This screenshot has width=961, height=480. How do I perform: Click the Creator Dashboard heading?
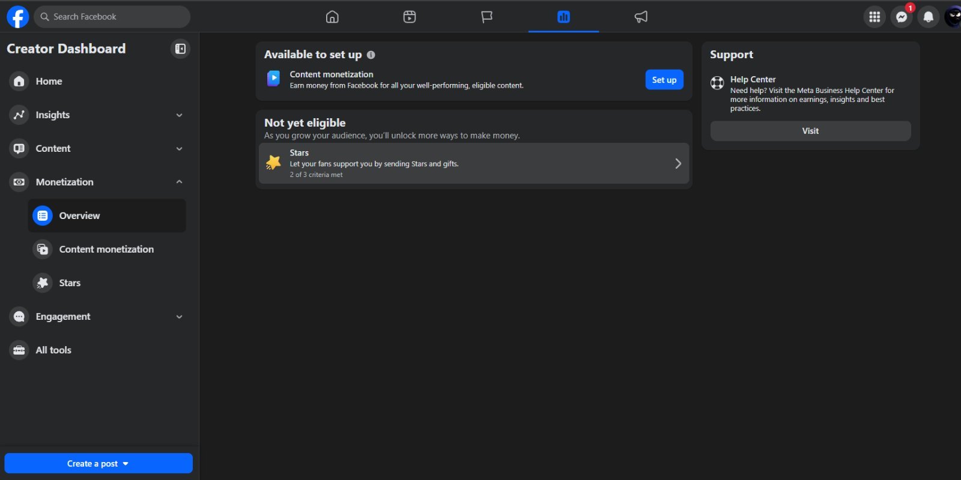[66, 49]
